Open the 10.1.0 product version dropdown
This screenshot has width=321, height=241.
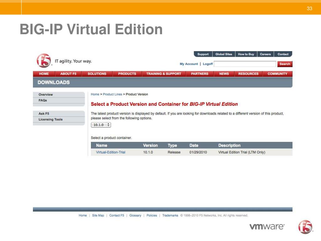(101, 125)
